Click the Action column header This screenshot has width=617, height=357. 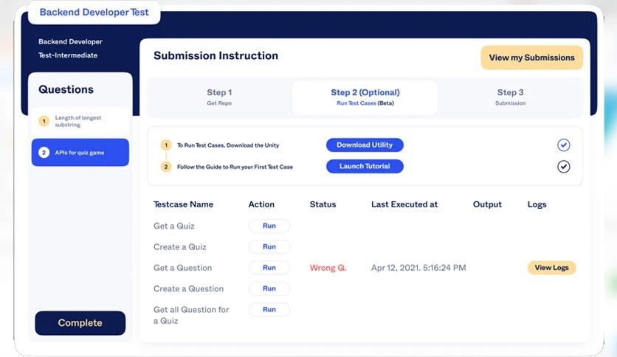click(261, 204)
